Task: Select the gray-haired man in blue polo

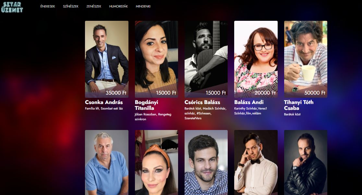Action: point(107,162)
